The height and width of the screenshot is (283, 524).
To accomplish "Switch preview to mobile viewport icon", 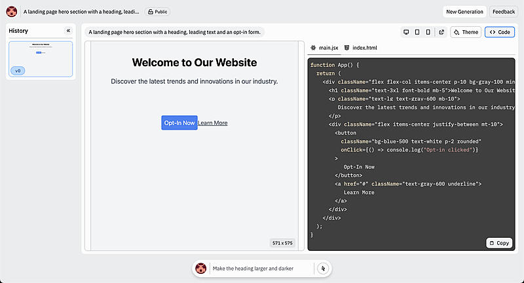I will point(428,32).
